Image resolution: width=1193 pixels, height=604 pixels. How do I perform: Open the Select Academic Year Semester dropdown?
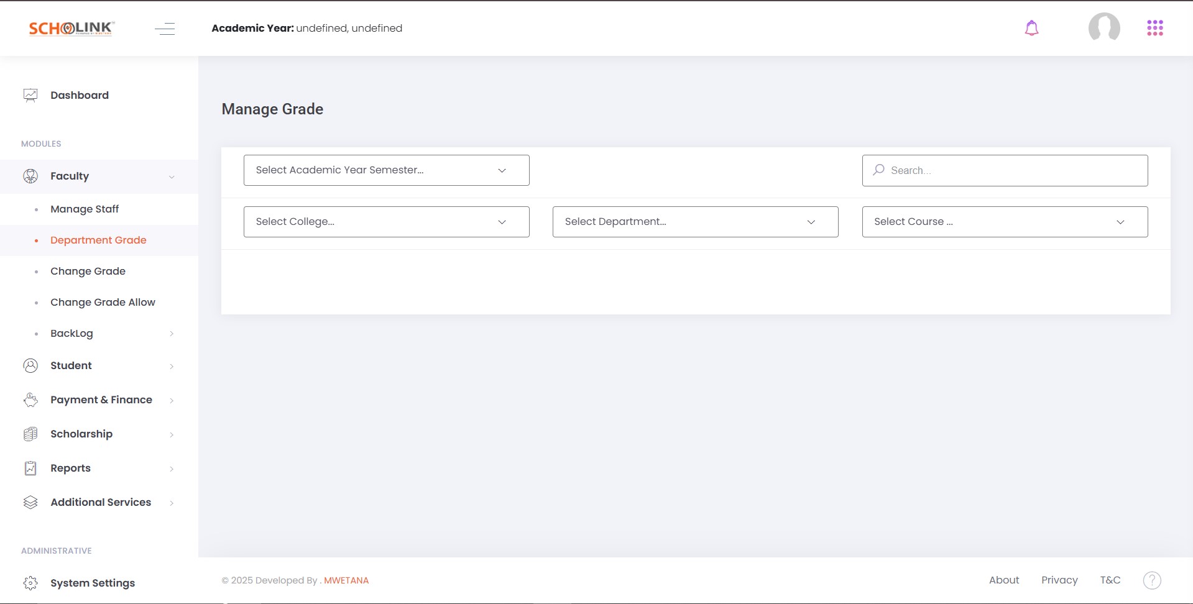(x=386, y=170)
